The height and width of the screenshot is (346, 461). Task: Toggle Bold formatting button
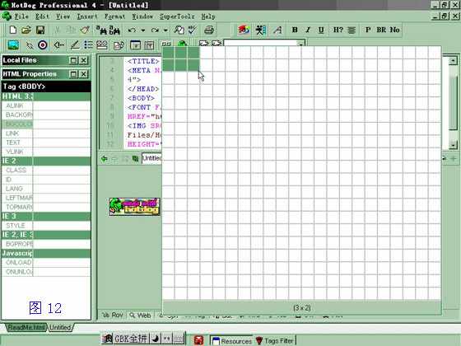point(295,30)
